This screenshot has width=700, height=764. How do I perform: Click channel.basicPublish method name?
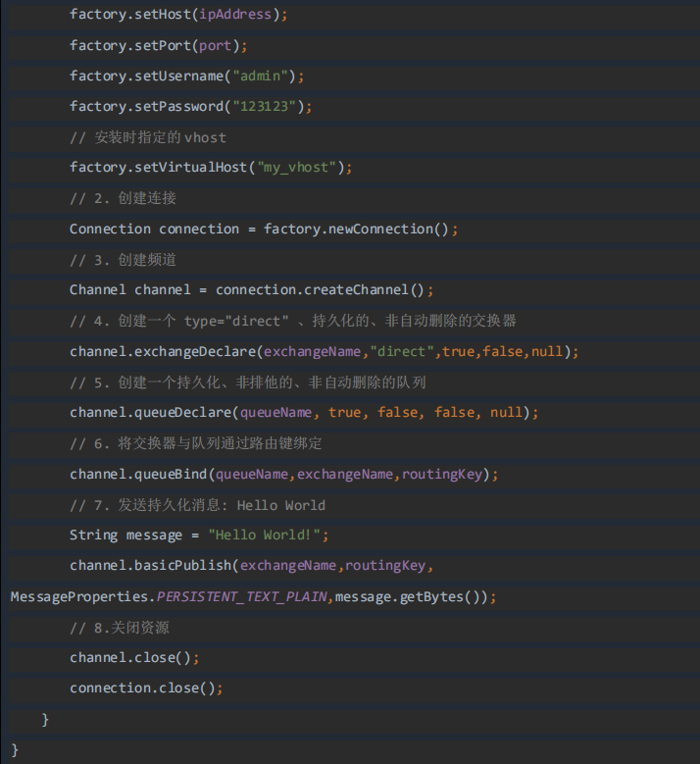(x=151, y=566)
